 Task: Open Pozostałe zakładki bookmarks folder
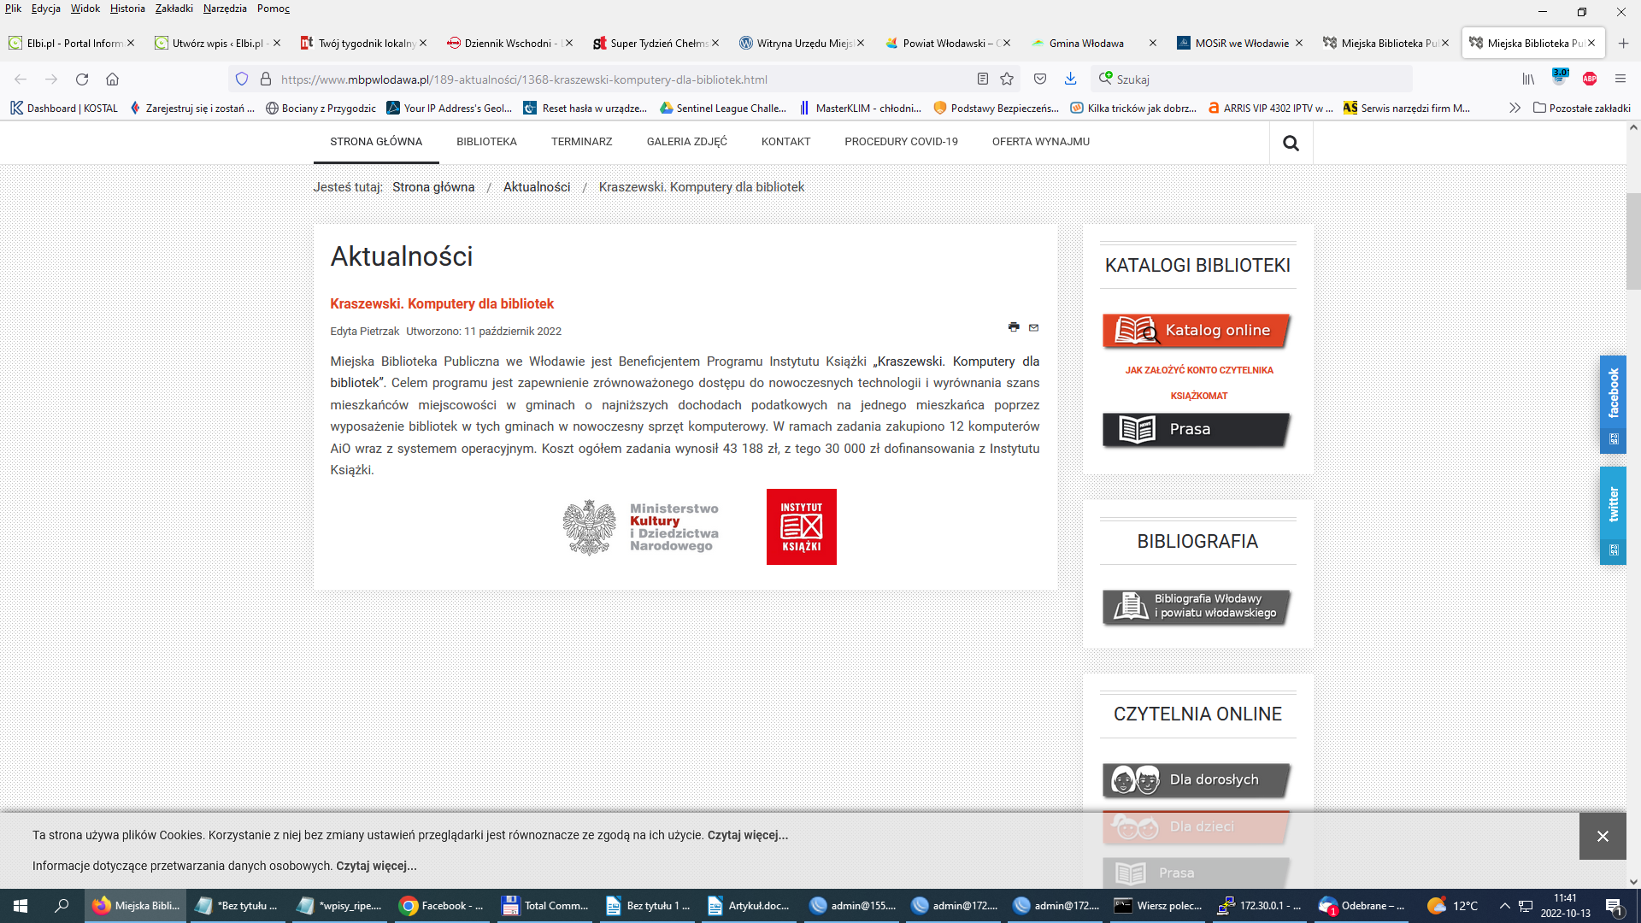pyautogui.click(x=1582, y=108)
